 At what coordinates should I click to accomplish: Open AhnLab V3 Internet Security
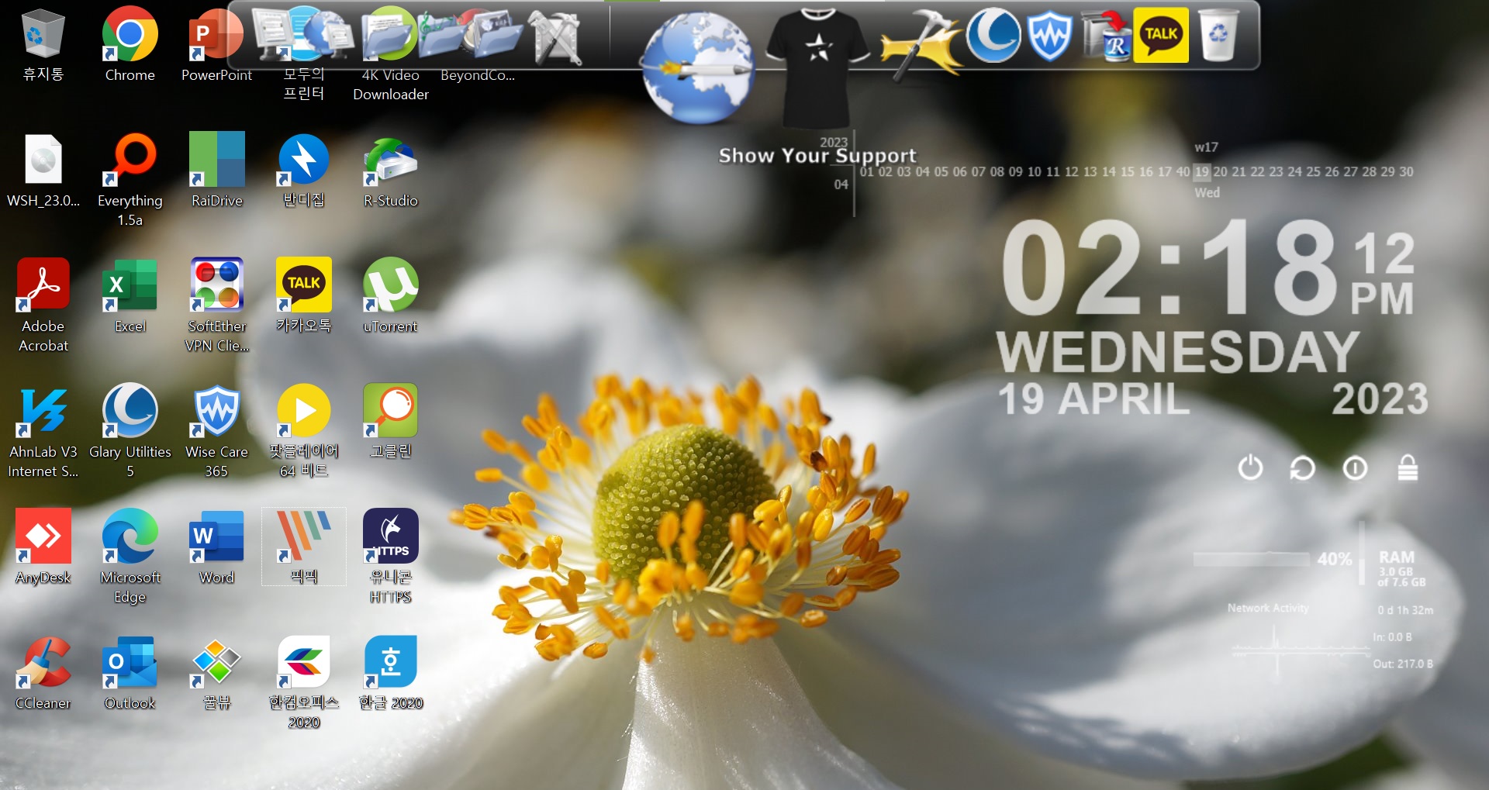(43, 431)
